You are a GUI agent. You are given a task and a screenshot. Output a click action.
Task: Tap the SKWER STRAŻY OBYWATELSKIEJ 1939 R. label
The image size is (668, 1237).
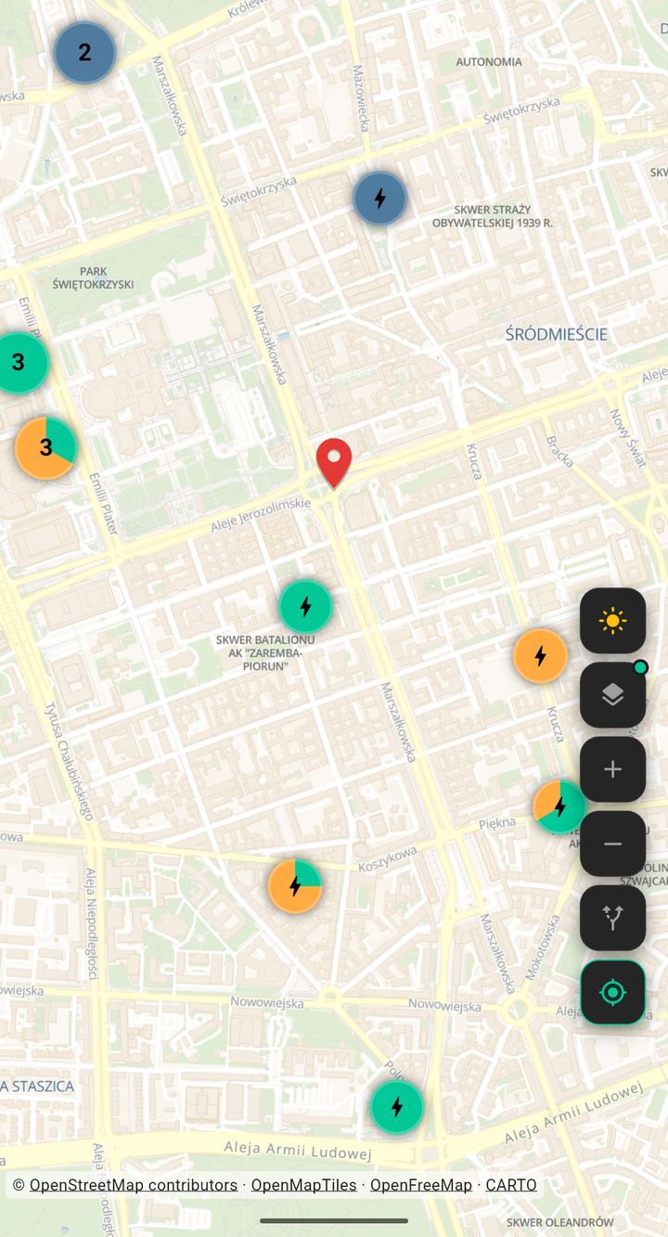[x=493, y=216]
